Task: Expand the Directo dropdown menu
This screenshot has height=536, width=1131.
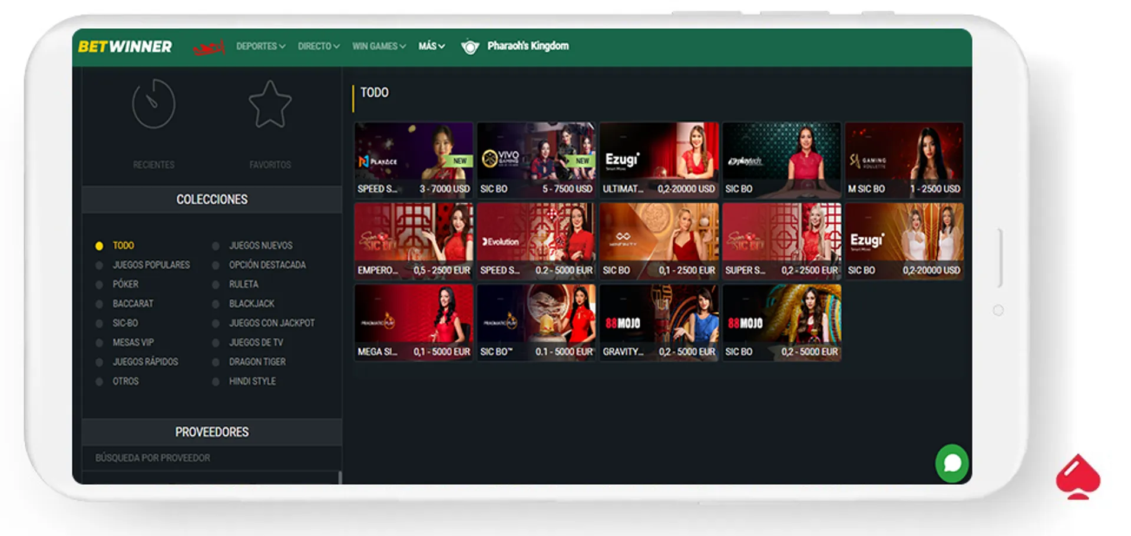Action: point(318,47)
